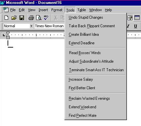Open the Normal style dropdown arrow
The width and height of the screenshot is (141, 126).
coord(31,26)
